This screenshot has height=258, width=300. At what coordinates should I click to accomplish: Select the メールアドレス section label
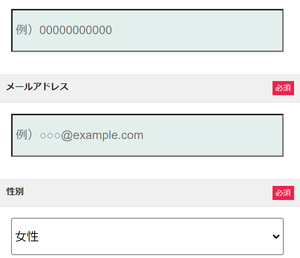coord(37,87)
